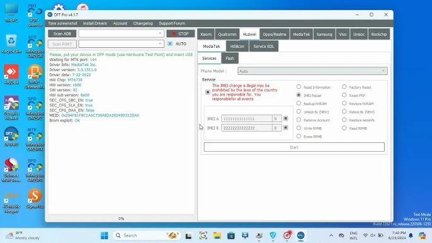Launch InfinityBox CM2SCR desktop shortcut
432x243 pixels.
point(35,47)
